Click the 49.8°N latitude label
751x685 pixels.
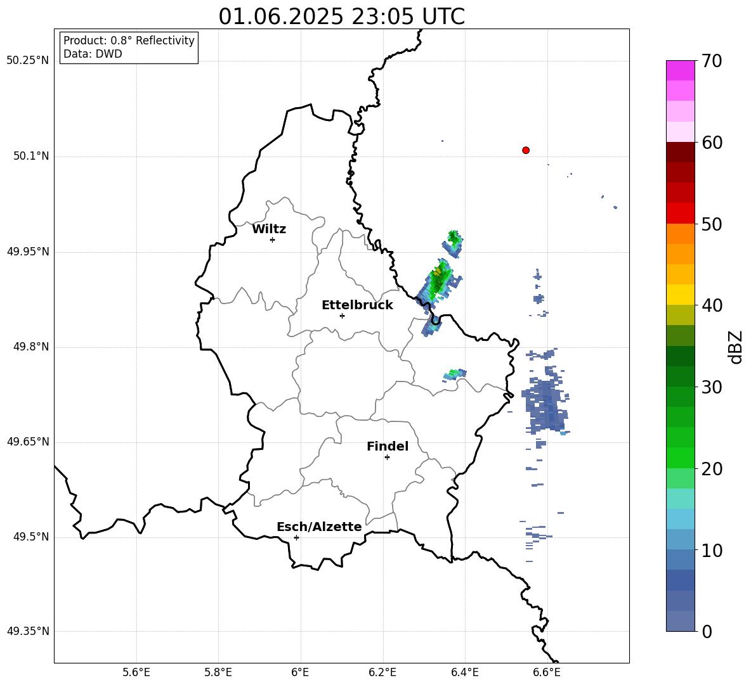click(31, 347)
